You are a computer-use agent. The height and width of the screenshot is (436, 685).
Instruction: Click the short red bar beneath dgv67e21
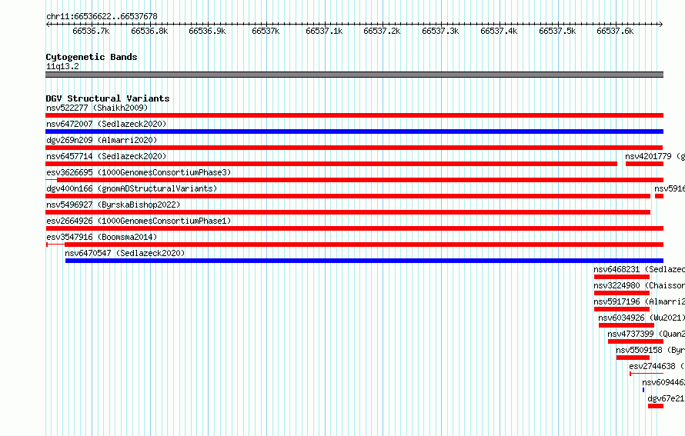coord(656,406)
